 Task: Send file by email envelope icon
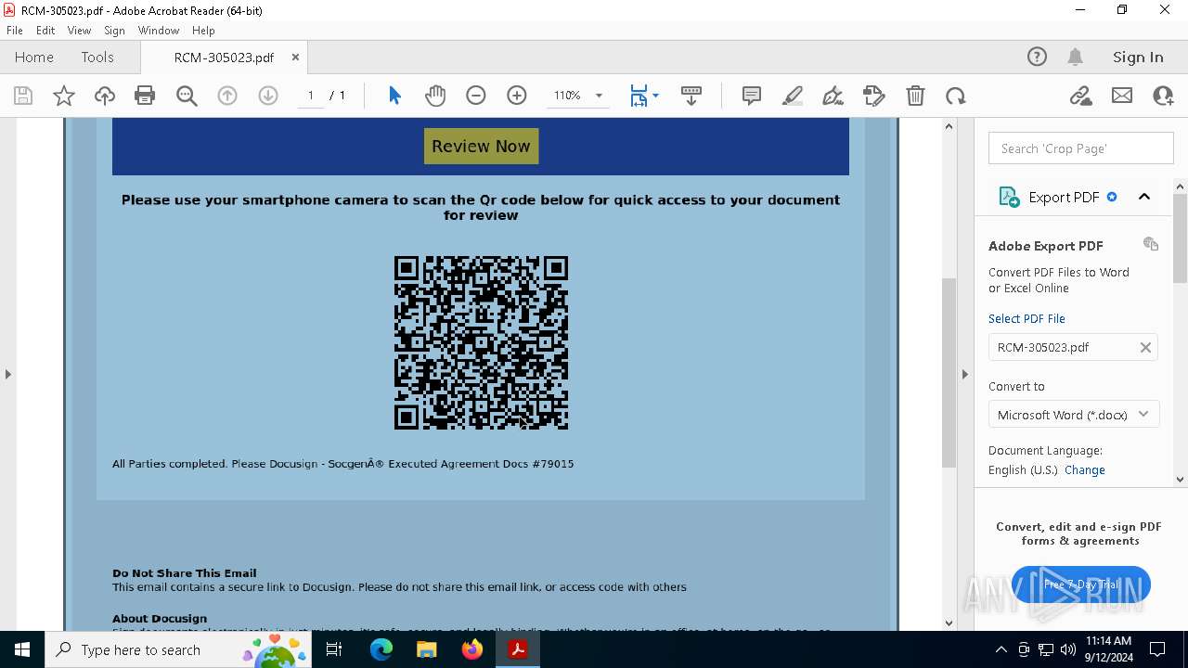(1122, 96)
